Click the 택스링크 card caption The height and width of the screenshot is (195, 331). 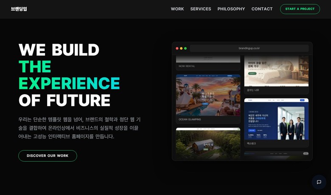point(251,144)
